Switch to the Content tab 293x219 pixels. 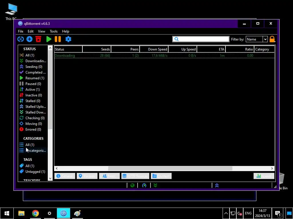tap(161, 176)
